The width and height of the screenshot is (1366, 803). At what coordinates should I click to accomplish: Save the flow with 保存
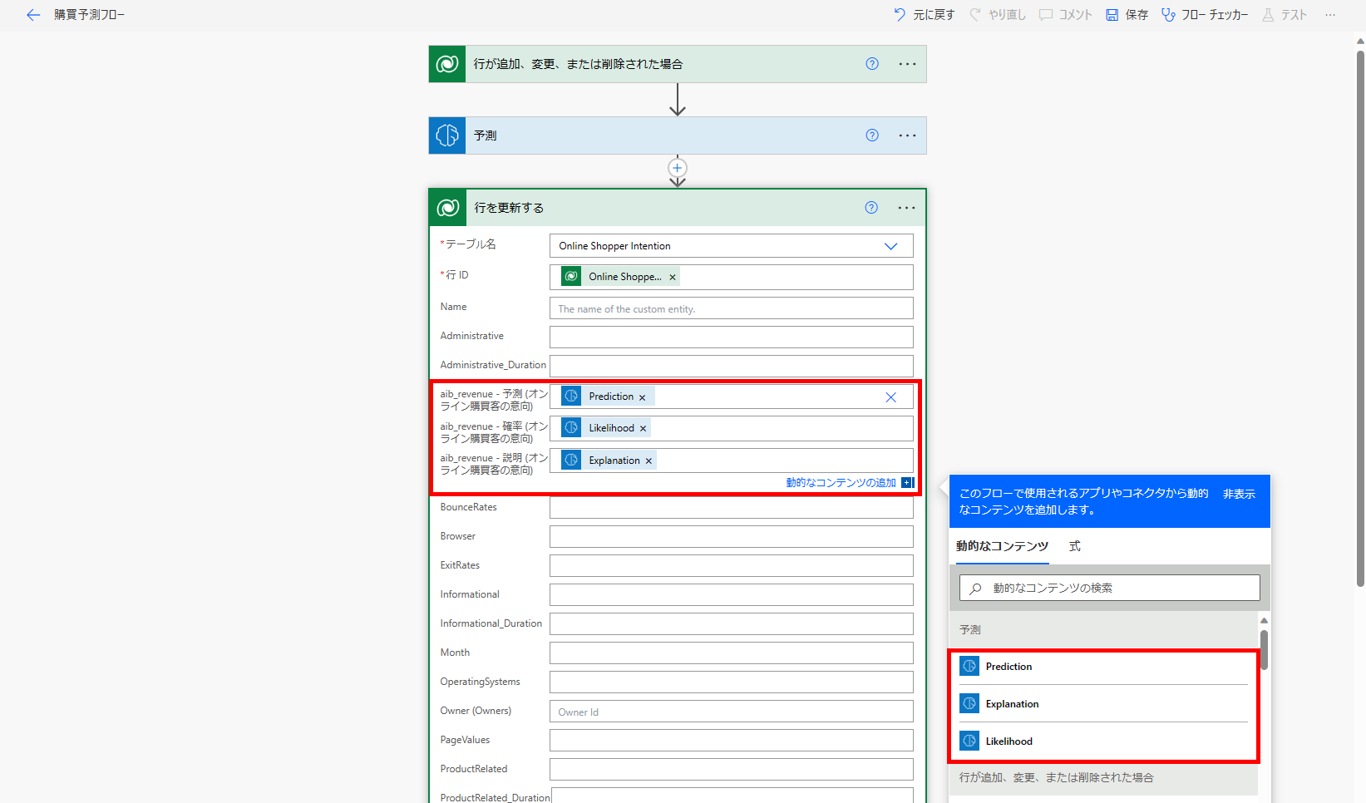pyautogui.click(x=1127, y=15)
